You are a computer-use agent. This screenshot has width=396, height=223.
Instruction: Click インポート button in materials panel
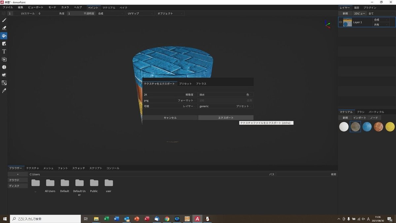[360, 118]
